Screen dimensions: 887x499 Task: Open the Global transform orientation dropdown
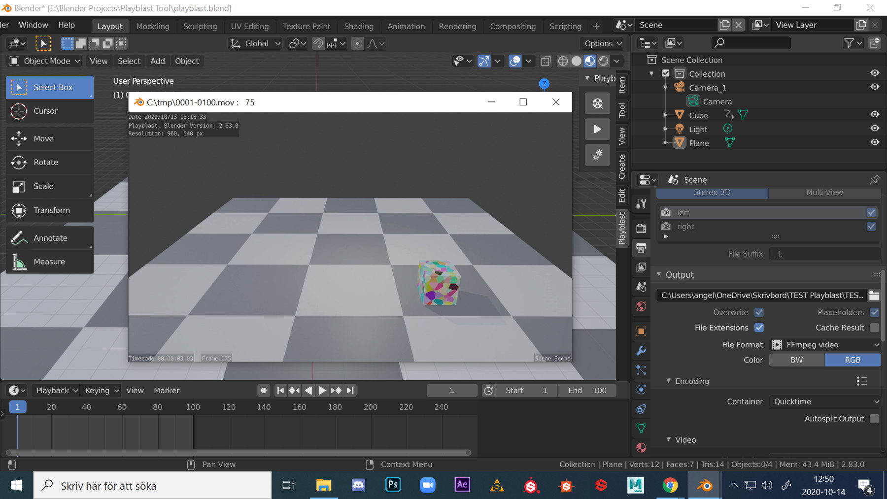tap(255, 43)
